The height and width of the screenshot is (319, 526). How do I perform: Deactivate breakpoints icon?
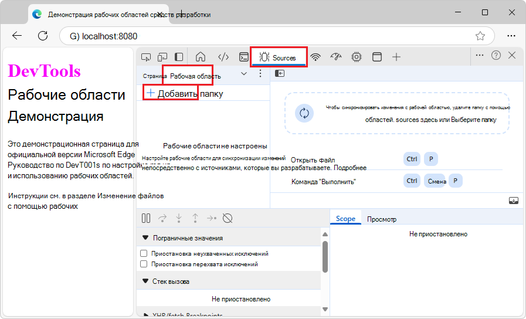(228, 218)
